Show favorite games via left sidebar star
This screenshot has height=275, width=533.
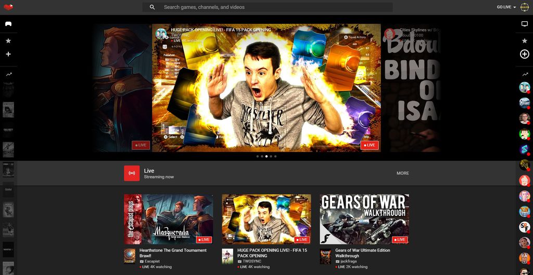point(8,40)
